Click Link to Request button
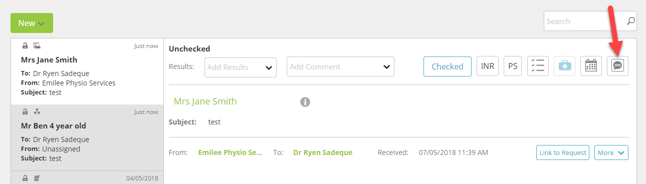Image resolution: width=646 pixels, height=184 pixels. pos(563,152)
